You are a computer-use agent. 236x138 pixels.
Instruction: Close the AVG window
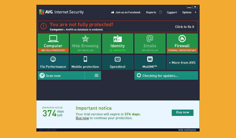pos(195,7)
